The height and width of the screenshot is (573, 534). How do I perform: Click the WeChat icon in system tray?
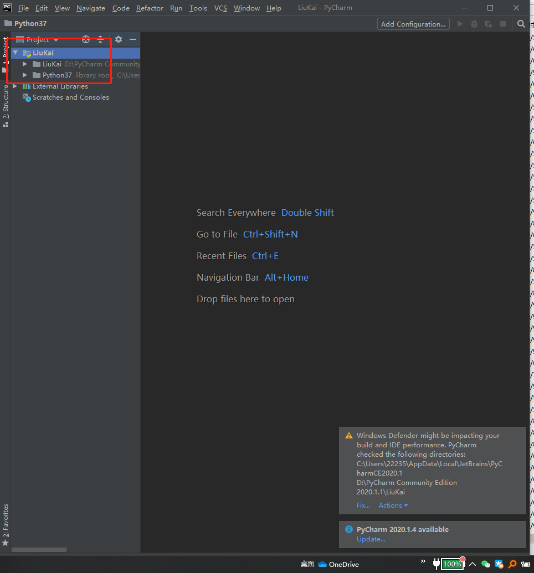click(485, 564)
